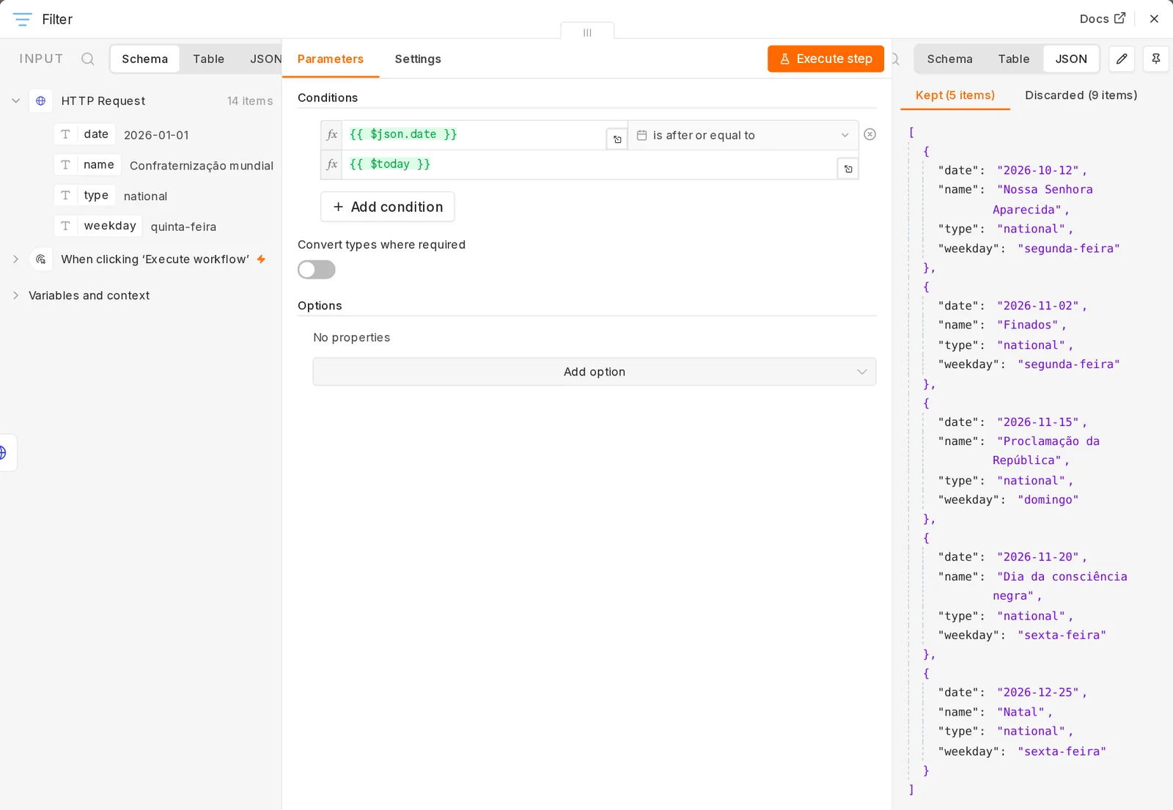The width and height of the screenshot is (1173, 810).
Task: Click the HTTP Request globe icon
Action: (x=41, y=100)
